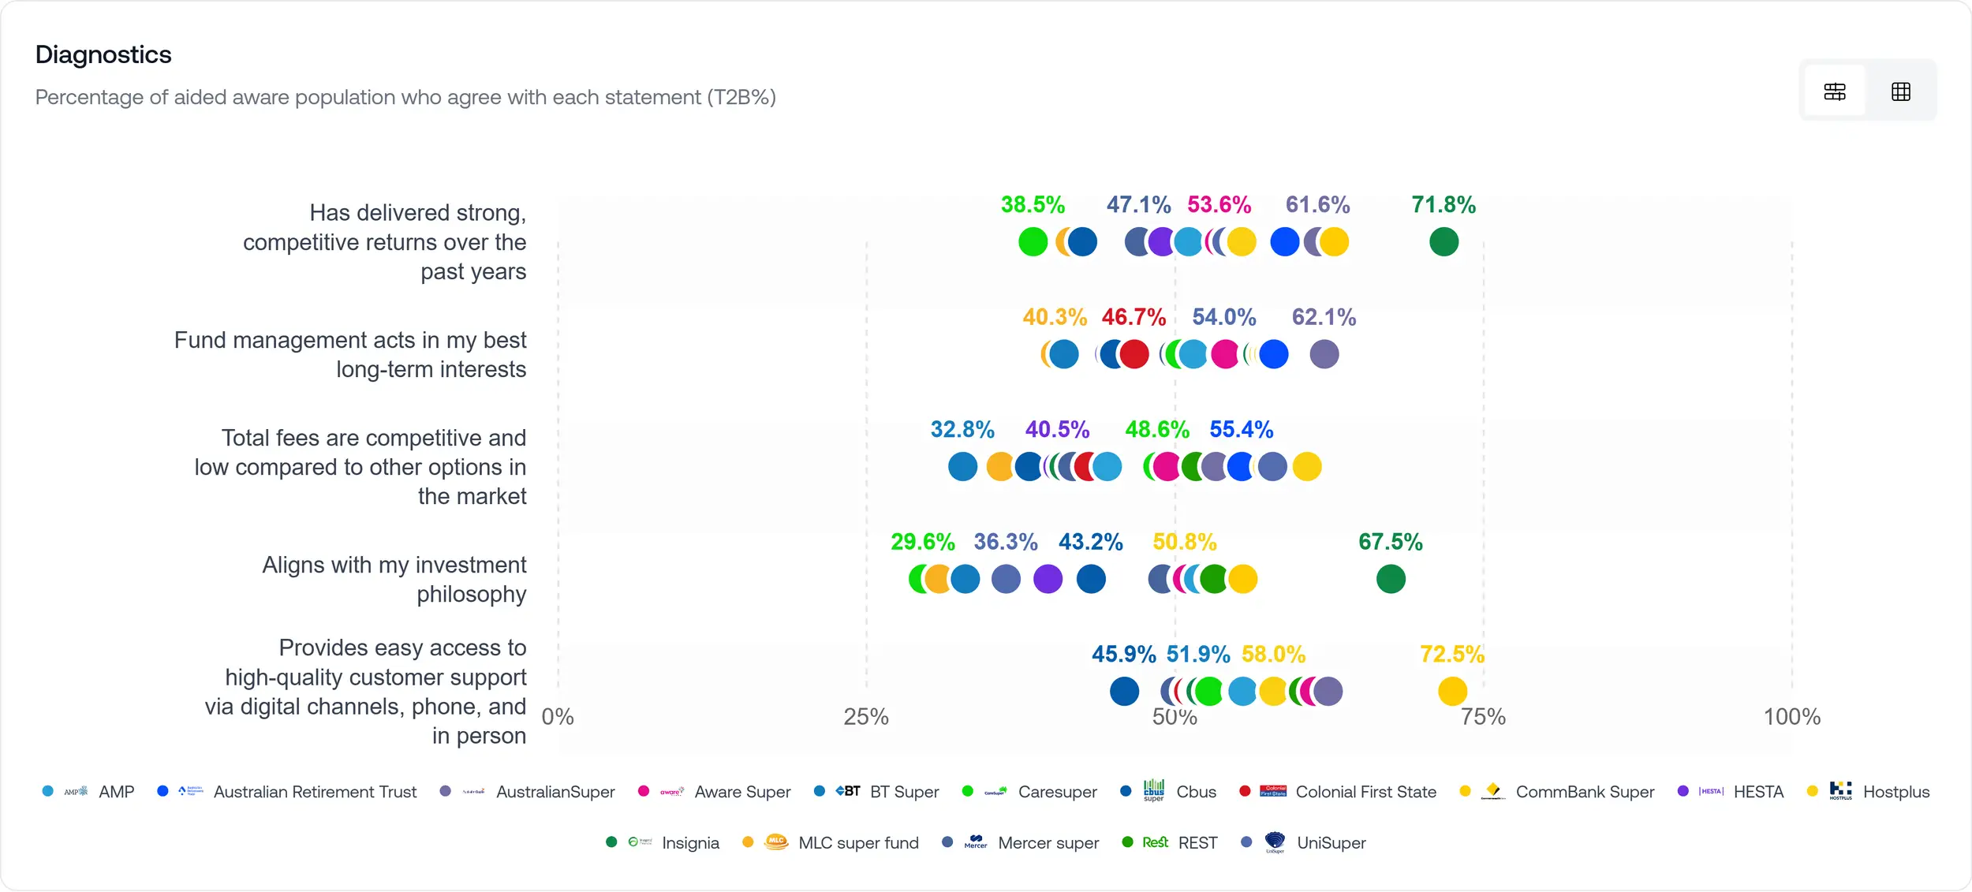Click the 67.5% investment philosophy data point
The height and width of the screenshot is (892, 1972).
pyautogui.click(x=1391, y=579)
